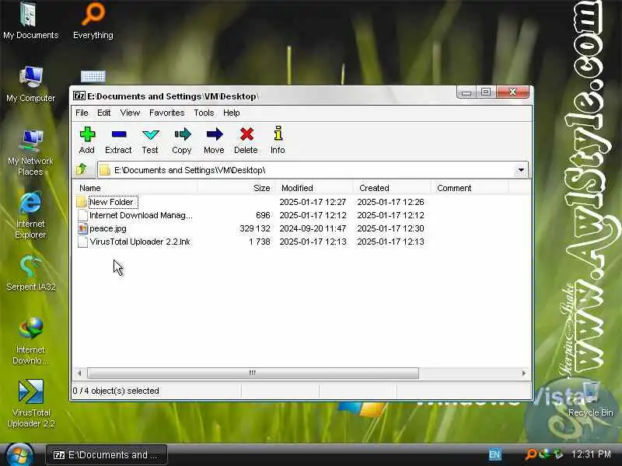Viewport: 622px width, 466px height.
Task: Open the Start menu orb
Action: click(x=19, y=454)
